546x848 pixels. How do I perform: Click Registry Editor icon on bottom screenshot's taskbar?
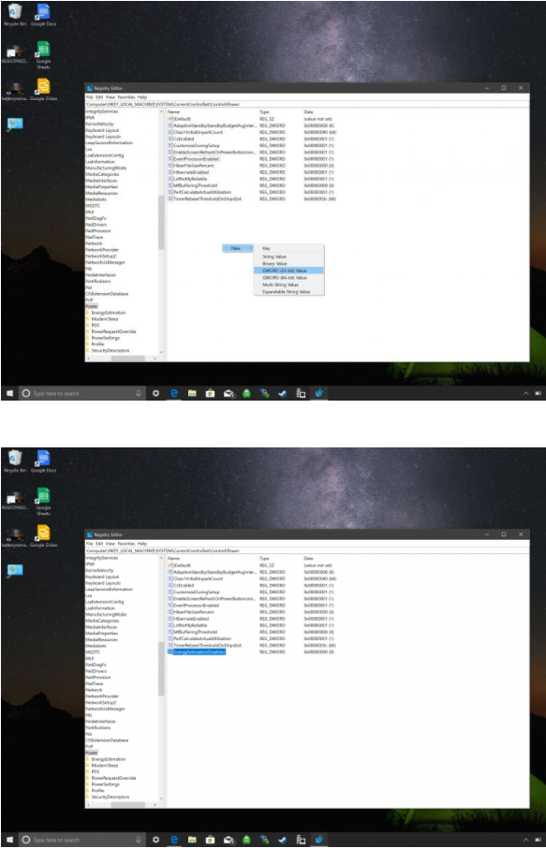pos(318,840)
